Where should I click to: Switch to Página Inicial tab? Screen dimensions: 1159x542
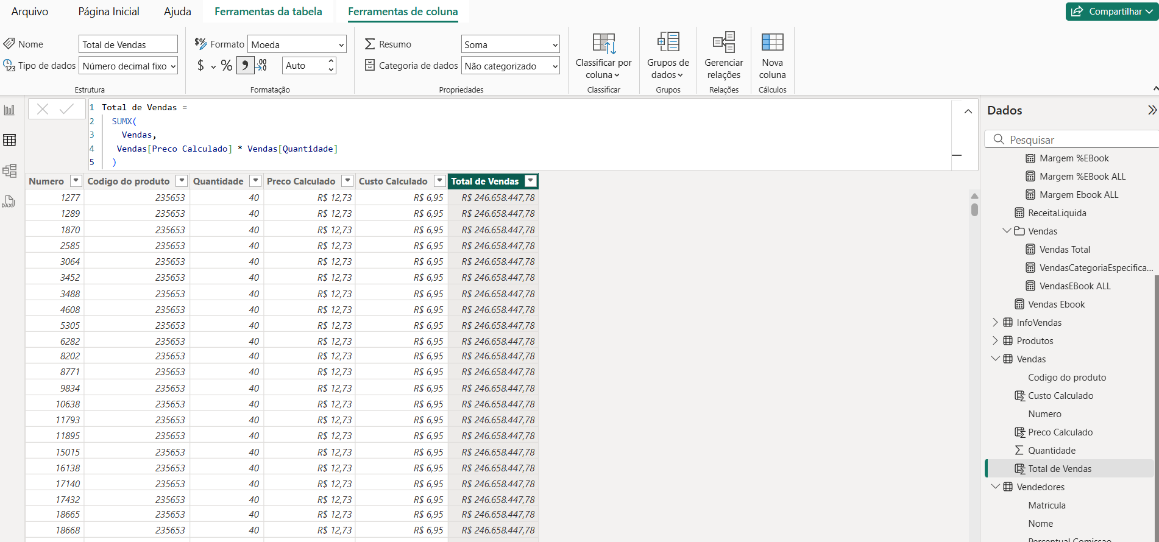click(x=108, y=12)
